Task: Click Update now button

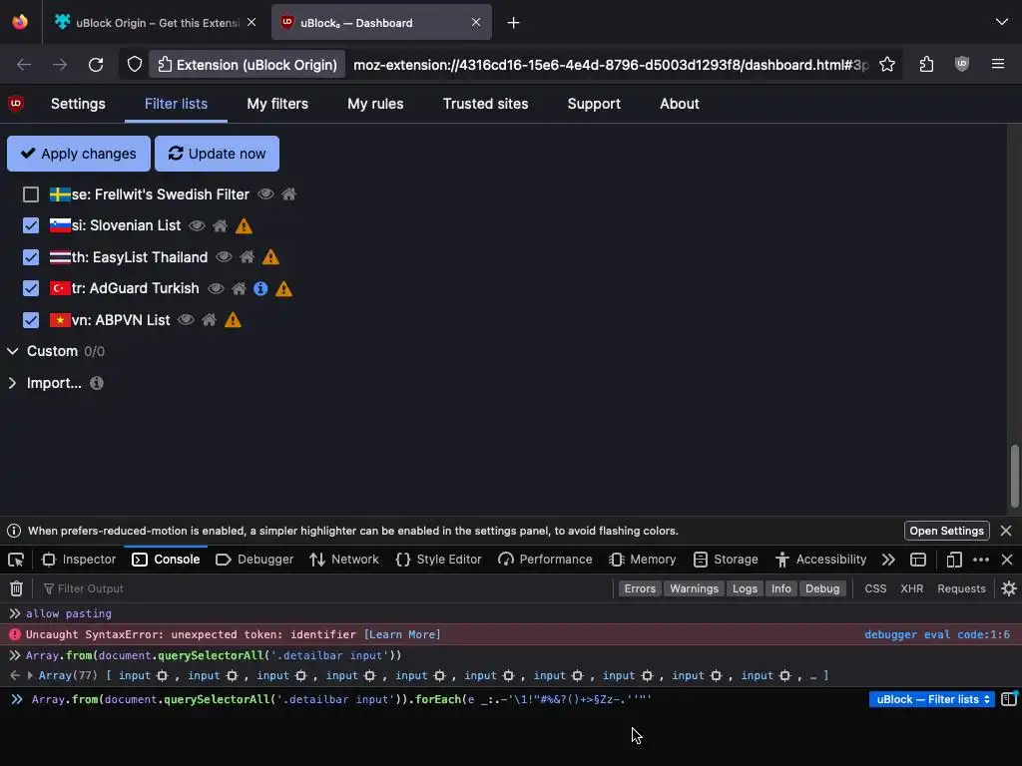Action: (x=217, y=154)
